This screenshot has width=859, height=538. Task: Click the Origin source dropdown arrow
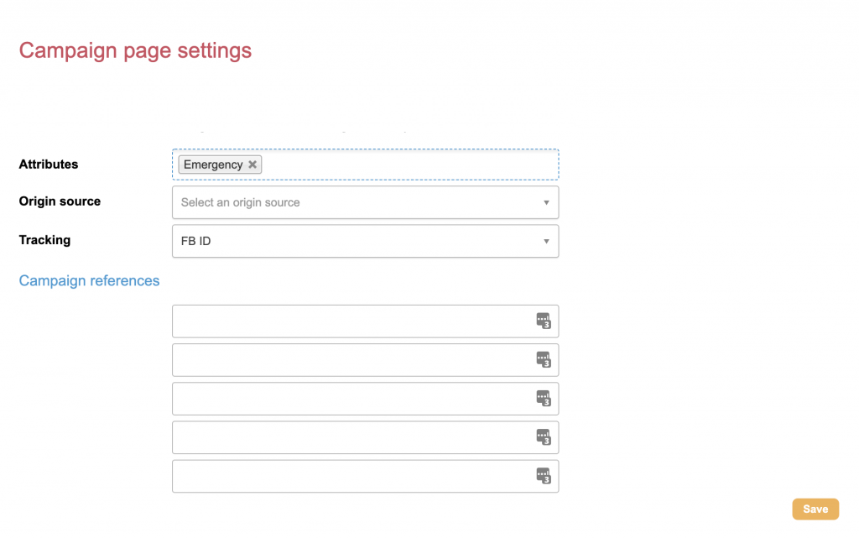(546, 202)
